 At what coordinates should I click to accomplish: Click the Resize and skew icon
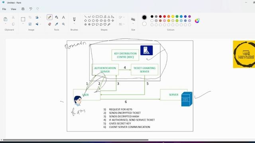pos(30,24)
